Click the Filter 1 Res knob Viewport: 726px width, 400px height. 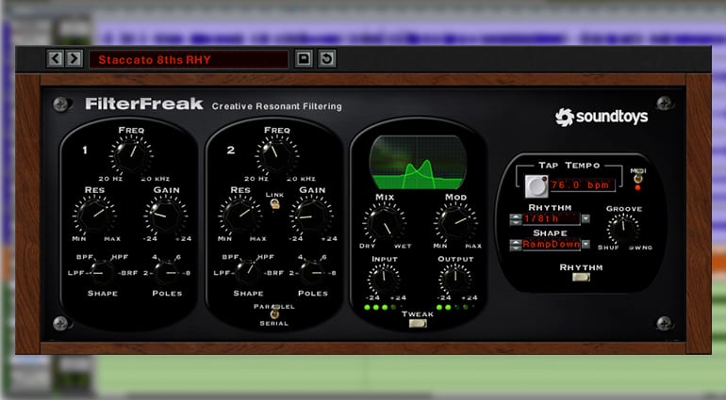coord(94,216)
